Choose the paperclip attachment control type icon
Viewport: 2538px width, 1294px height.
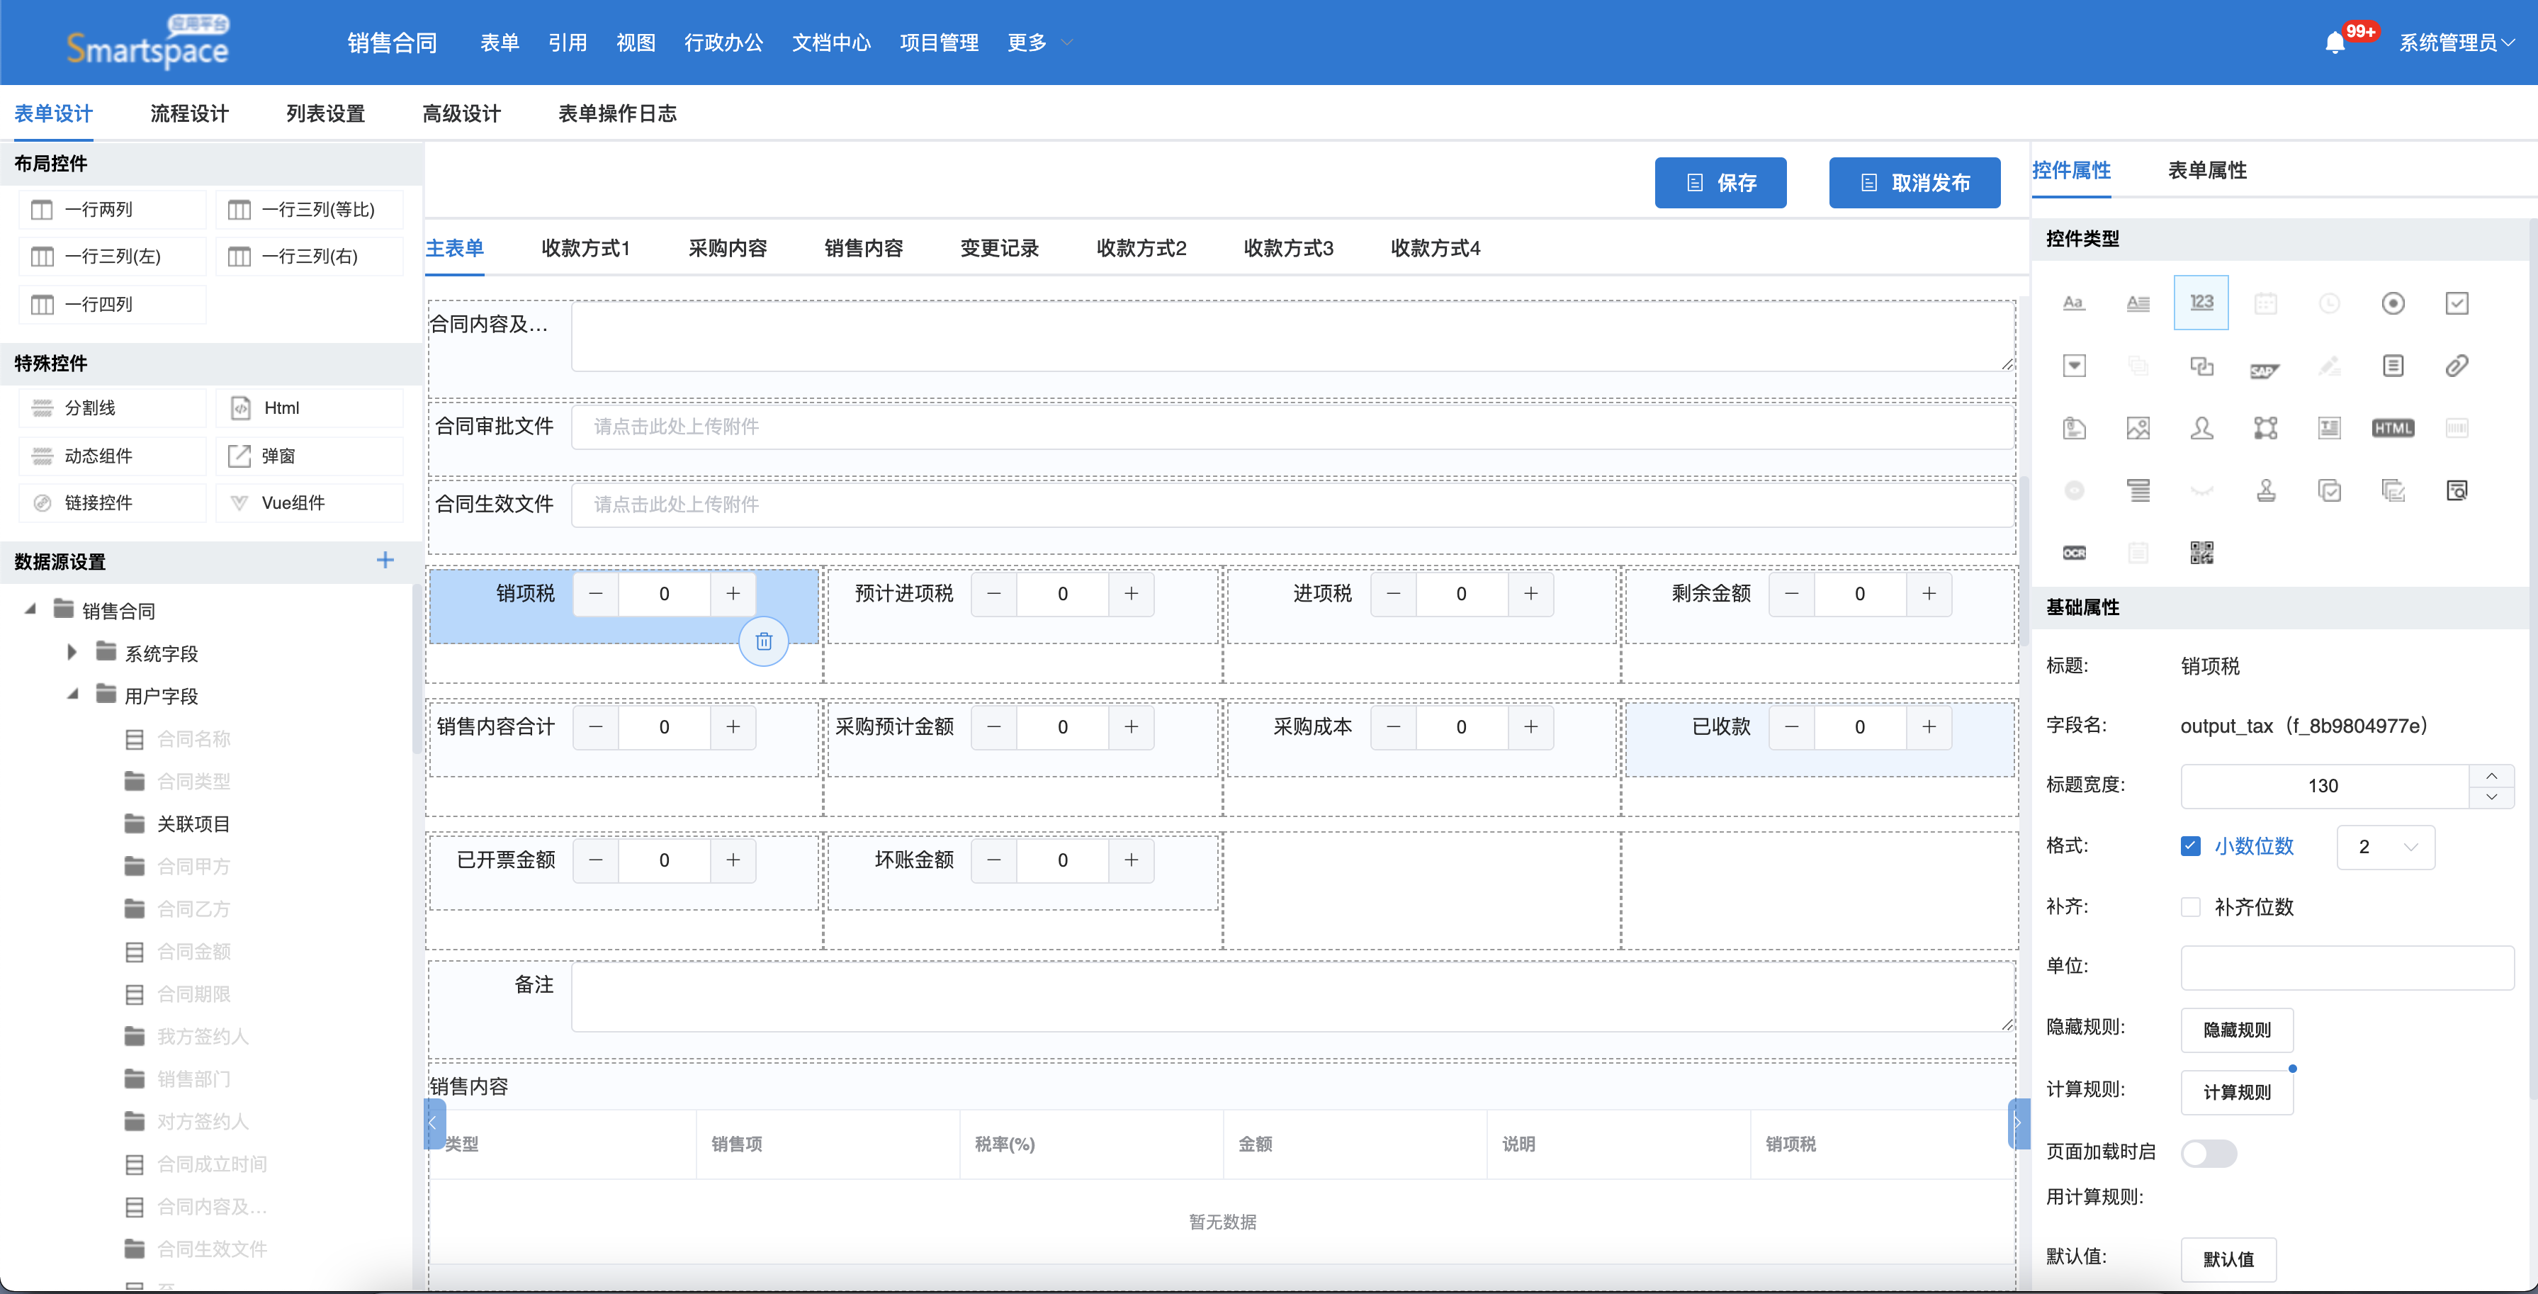tap(2457, 366)
